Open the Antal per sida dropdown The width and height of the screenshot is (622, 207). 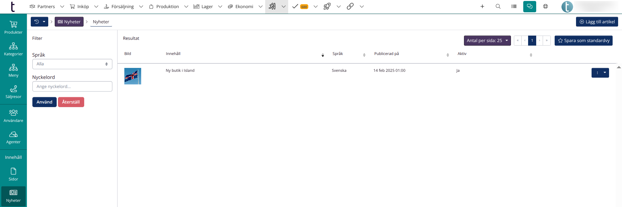point(487,40)
